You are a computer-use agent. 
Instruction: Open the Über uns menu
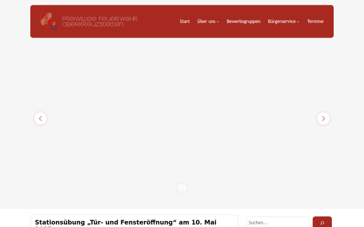pyautogui.click(x=206, y=21)
